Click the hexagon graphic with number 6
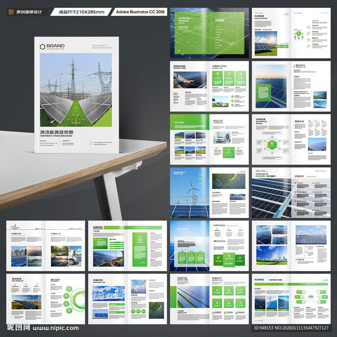The image size is (337, 337). click(272, 144)
